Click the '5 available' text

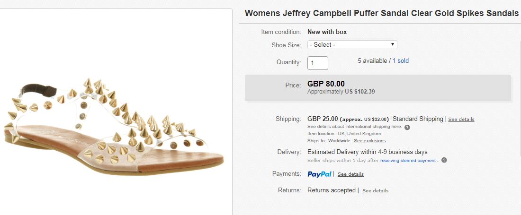(372, 61)
